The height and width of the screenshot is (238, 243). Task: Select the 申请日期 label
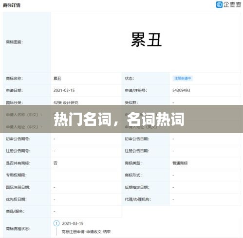coord(14,90)
